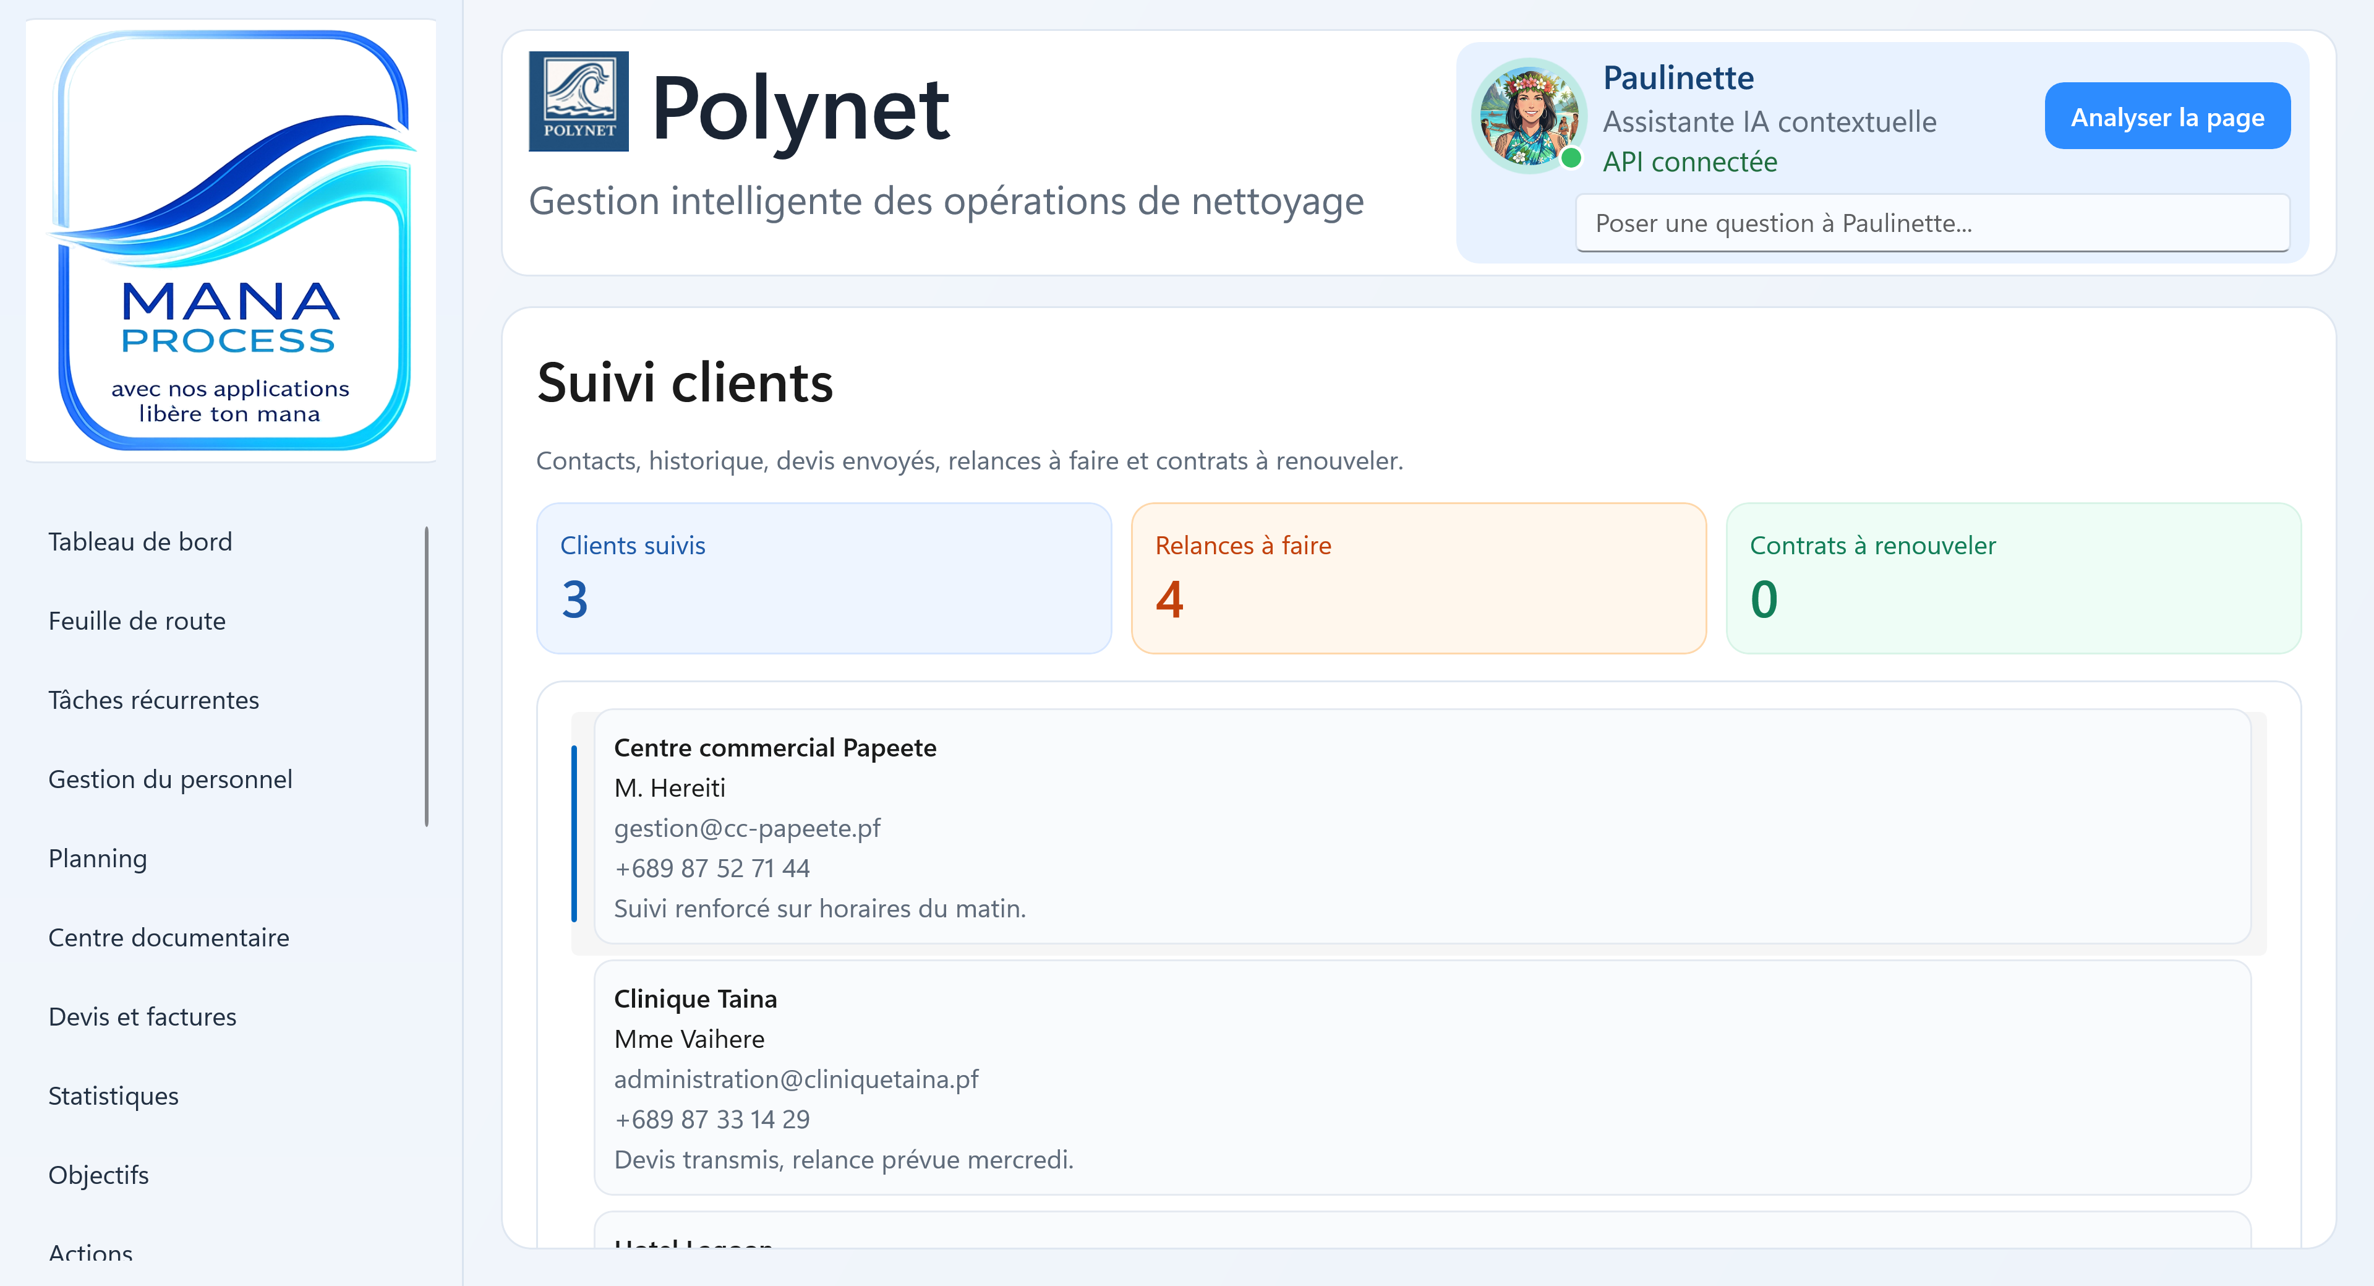This screenshot has height=1286, width=2374.
Task: Click the Relances à faire card
Action: [1417, 578]
